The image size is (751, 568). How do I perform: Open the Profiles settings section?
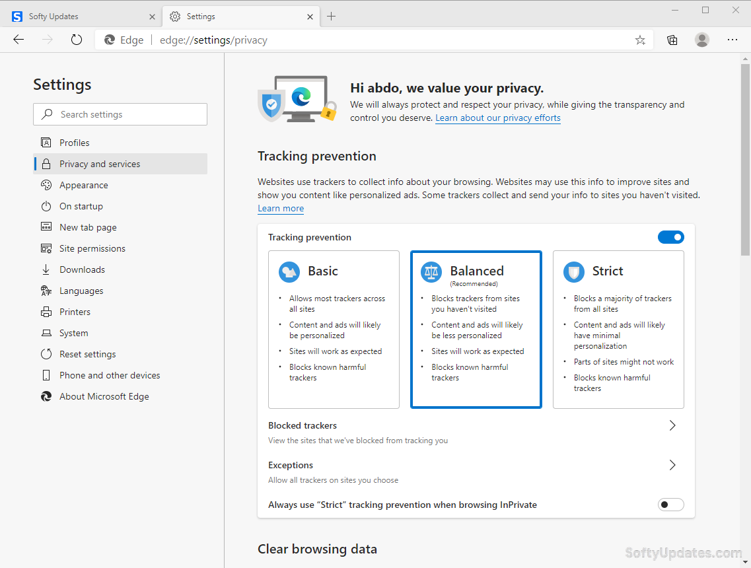pyautogui.click(x=120, y=143)
